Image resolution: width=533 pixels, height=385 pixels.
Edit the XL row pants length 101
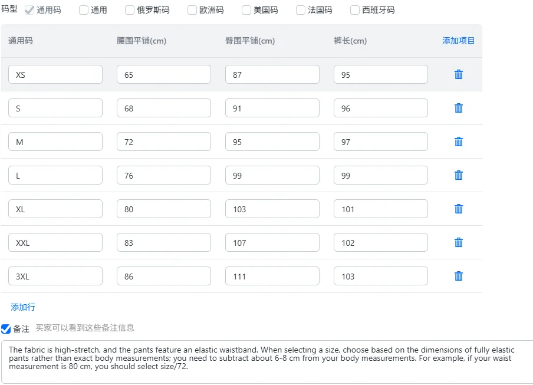[x=381, y=209]
